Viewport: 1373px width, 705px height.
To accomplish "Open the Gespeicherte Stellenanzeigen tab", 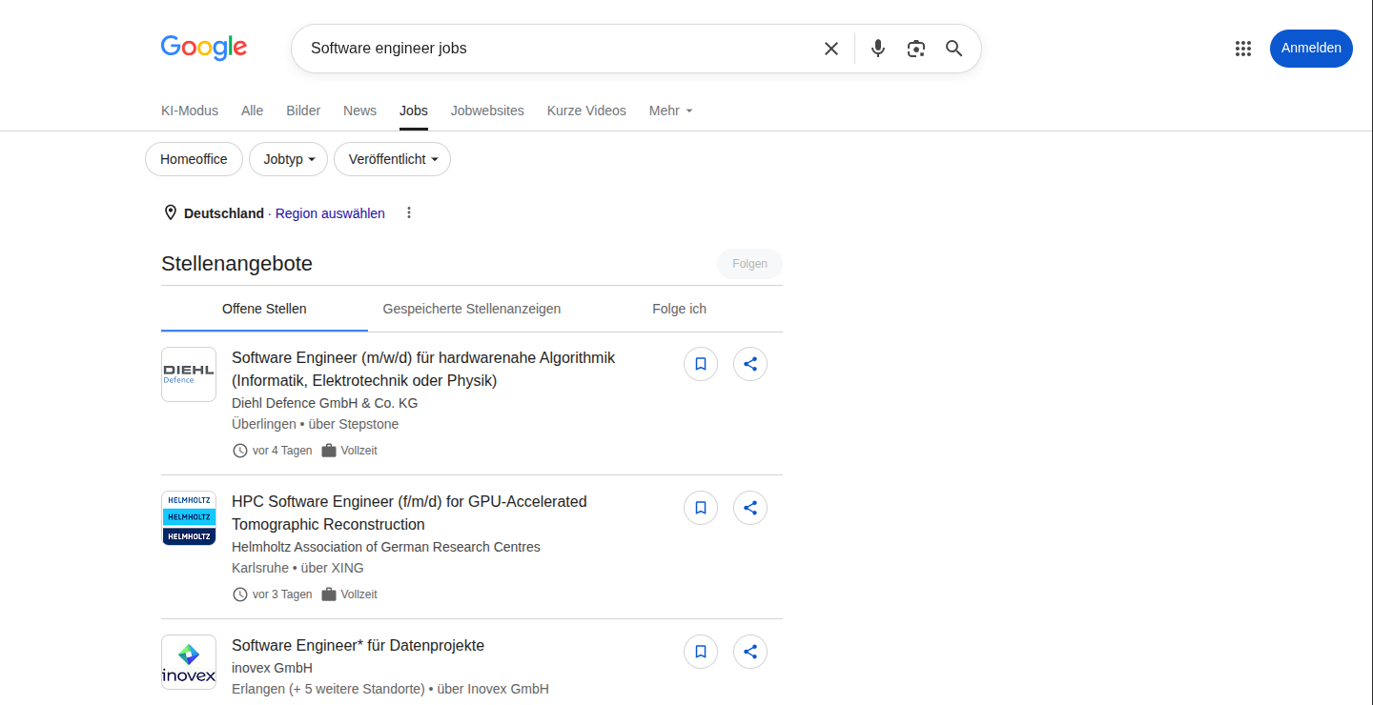I will (x=472, y=309).
